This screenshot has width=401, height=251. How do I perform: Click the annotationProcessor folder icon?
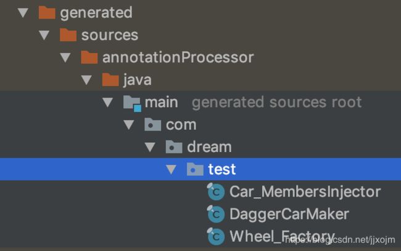89,57
